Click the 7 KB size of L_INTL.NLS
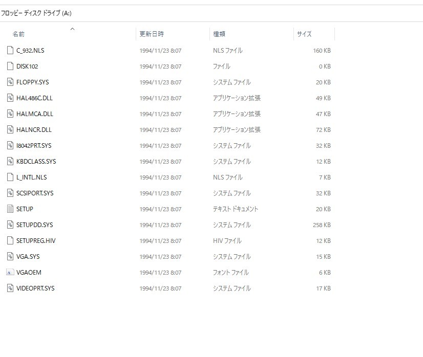The height and width of the screenshot is (357, 423). tap(325, 177)
